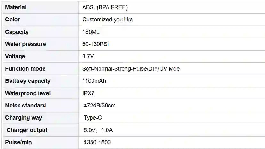The height and width of the screenshot is (149, 265).
Task: Click the Voltage row label
Action: point(15,56)
